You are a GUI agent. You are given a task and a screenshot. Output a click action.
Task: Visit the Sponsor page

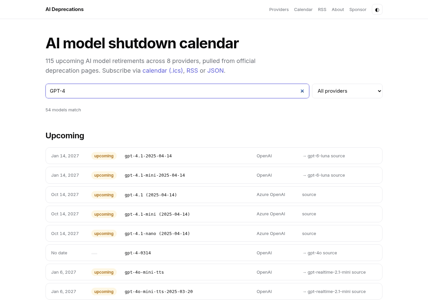(358, 9)
